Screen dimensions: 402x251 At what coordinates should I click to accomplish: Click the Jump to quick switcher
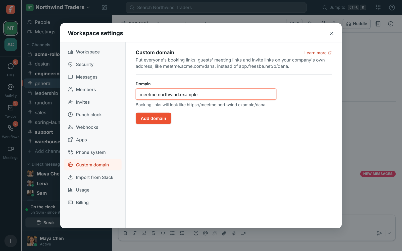[x=344, y=8]
